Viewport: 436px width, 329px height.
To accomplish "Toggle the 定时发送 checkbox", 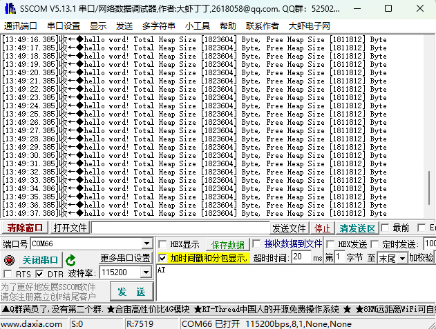I will point(375,244).
